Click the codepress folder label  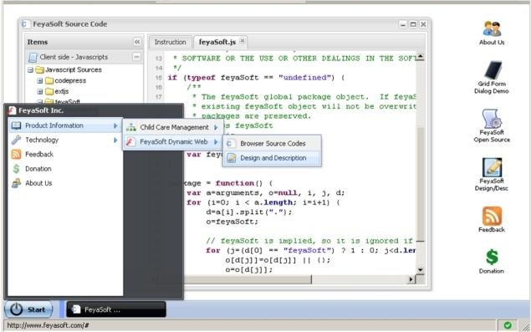pyautogui.click(x=70, y=80)
